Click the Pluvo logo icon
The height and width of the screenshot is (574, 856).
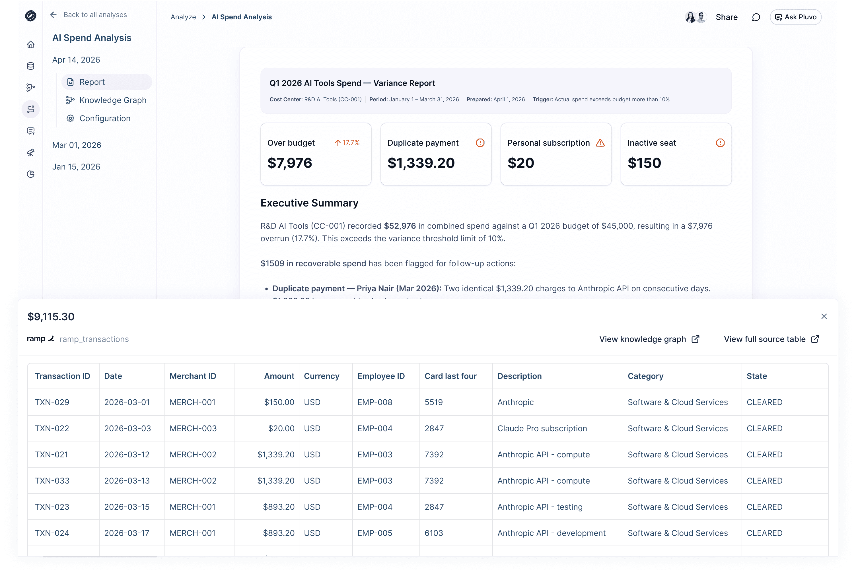point(31,16)
